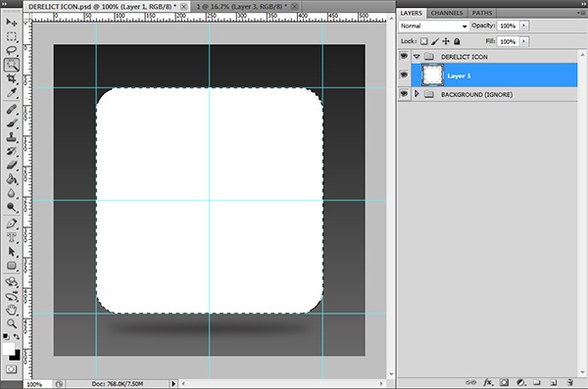Select the Brush tool
The height and width of the screenshot is (389, 588).
pyautogui.click(x=11, y=123)
